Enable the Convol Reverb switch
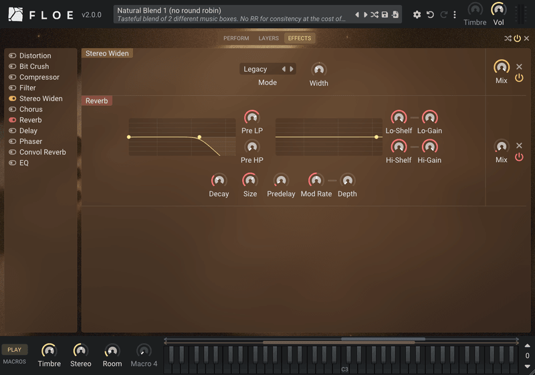The image size is (535, 375). click(13, 152)
